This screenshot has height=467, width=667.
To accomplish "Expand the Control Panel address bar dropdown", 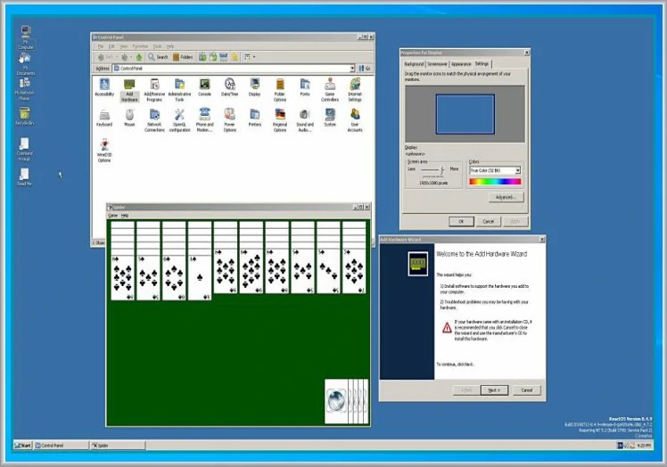I will pos(352,69).
